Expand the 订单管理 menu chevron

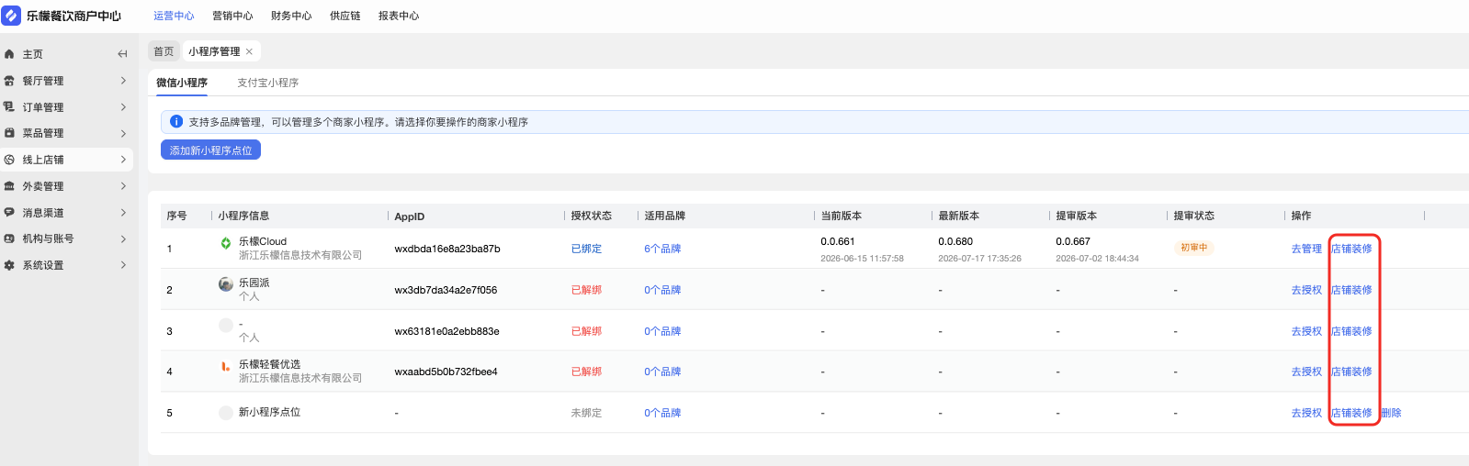[123, 107]
